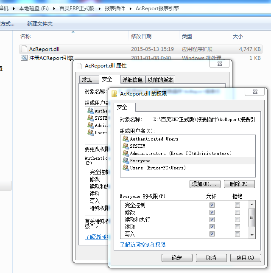271x273 pixels.
Task: Open 以前的版本 tab in 属性 window
Action: (160, 80)
